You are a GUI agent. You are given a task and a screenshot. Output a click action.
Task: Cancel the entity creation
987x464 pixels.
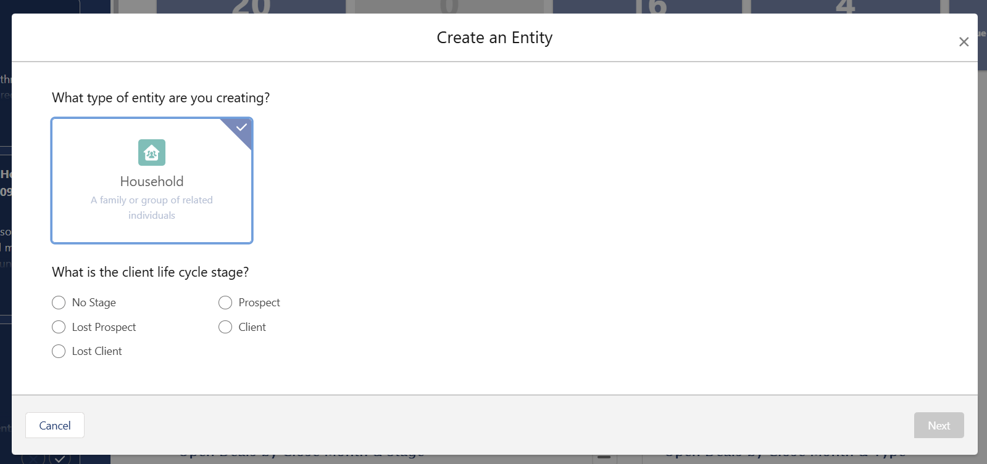55,425
